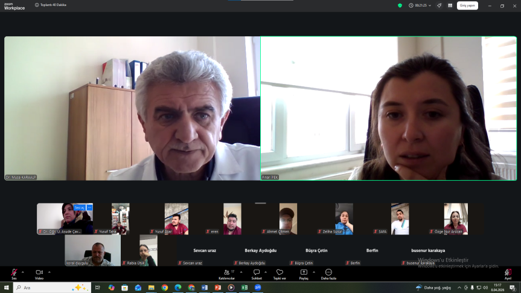Screen dimensions: 521x293
Task: Expand the meeting timer dropdown
Action: point(430,5)
